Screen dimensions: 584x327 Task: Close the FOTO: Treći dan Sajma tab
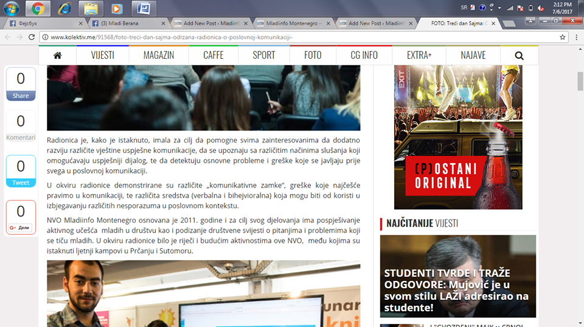[493, 24]
